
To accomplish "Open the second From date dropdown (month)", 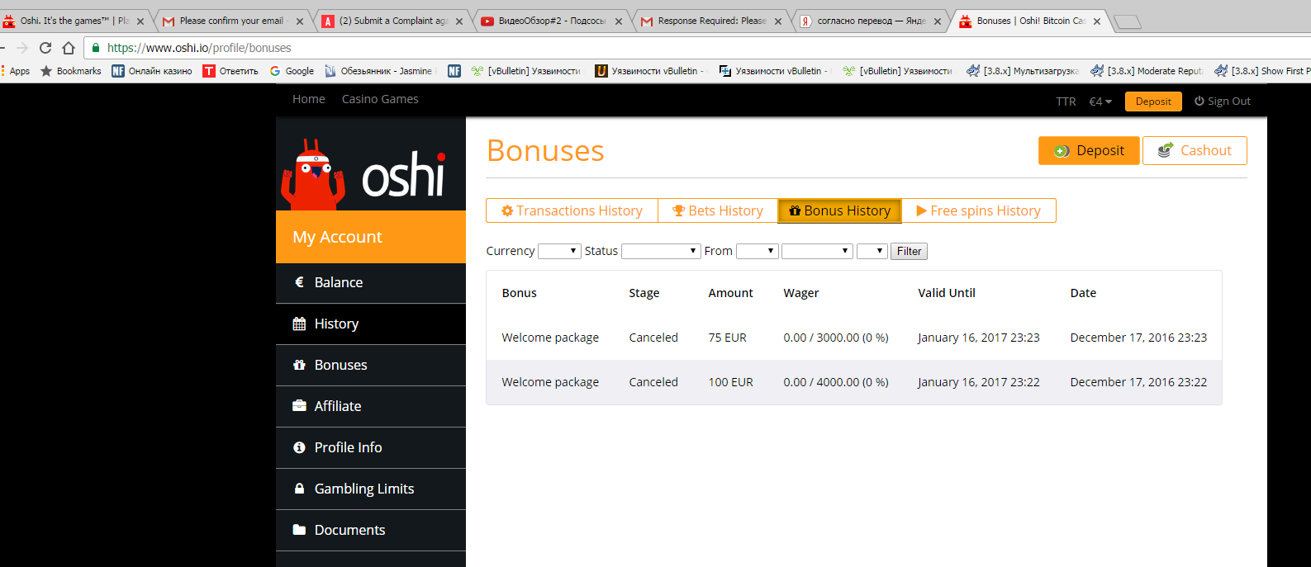I will point(817,251).
